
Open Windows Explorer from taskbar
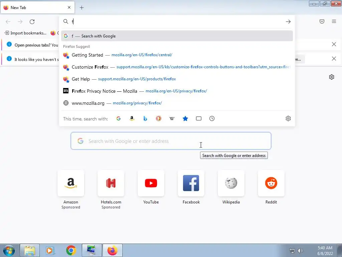tap(30, 250)
